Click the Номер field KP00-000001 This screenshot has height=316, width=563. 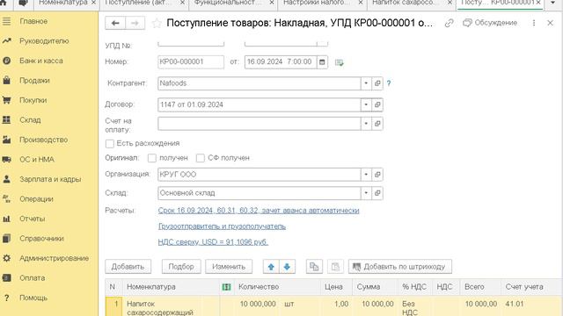[x=191, y=62]
